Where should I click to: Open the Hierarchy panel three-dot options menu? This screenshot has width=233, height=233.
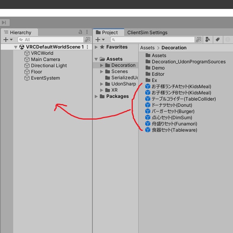(x=87, y=32)
